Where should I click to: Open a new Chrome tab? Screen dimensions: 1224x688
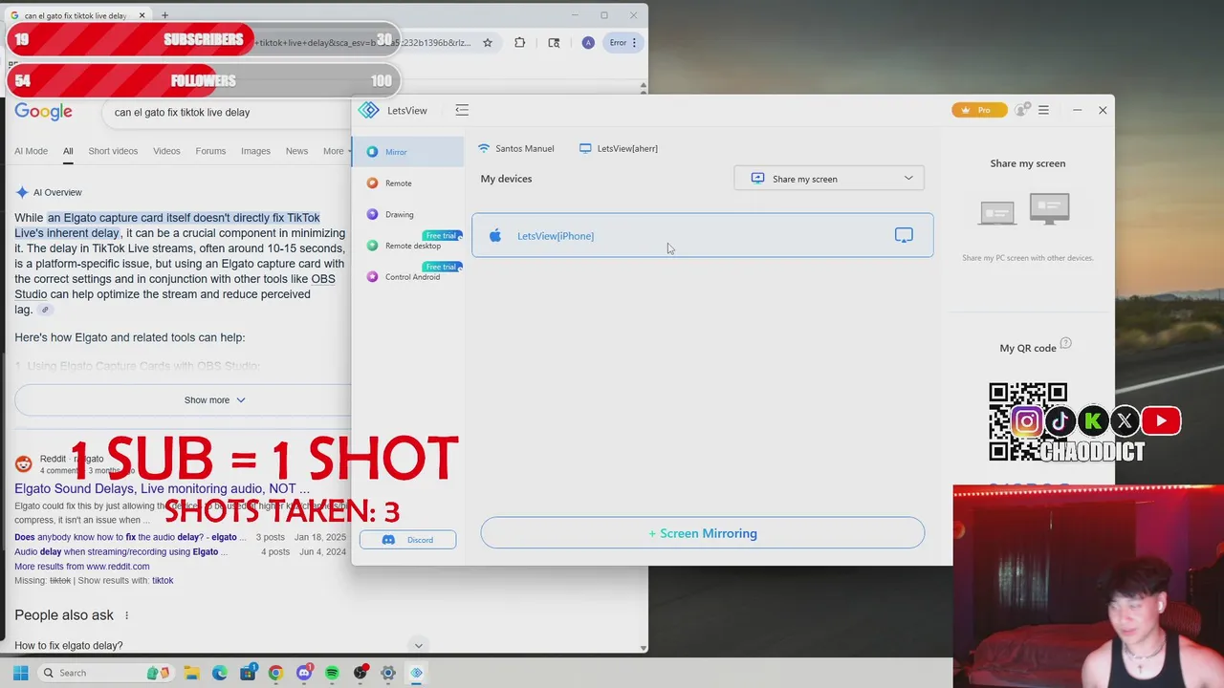tap(164, 15)
